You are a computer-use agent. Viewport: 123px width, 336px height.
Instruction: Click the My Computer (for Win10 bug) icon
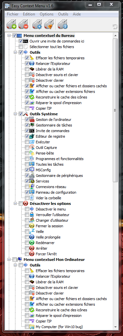tap(32, 327)
